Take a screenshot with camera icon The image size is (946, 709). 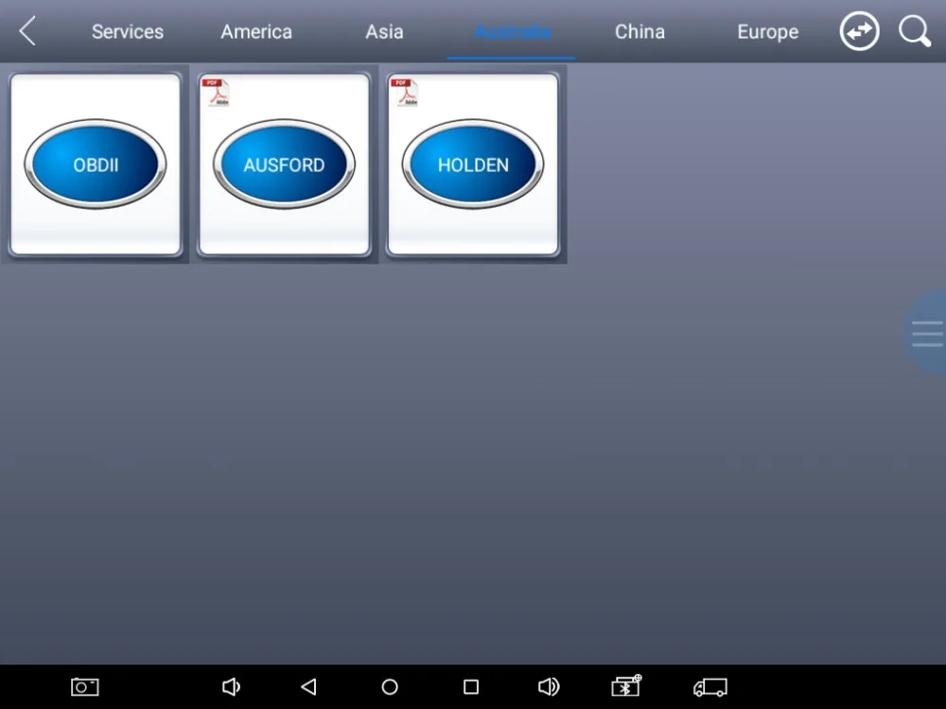point(85,686)
